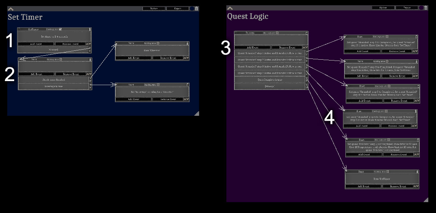This screenshot has width=436, height=213.
Task: Toggle Starting state on the Goto 'Director' node
Action: pos(158,43)
